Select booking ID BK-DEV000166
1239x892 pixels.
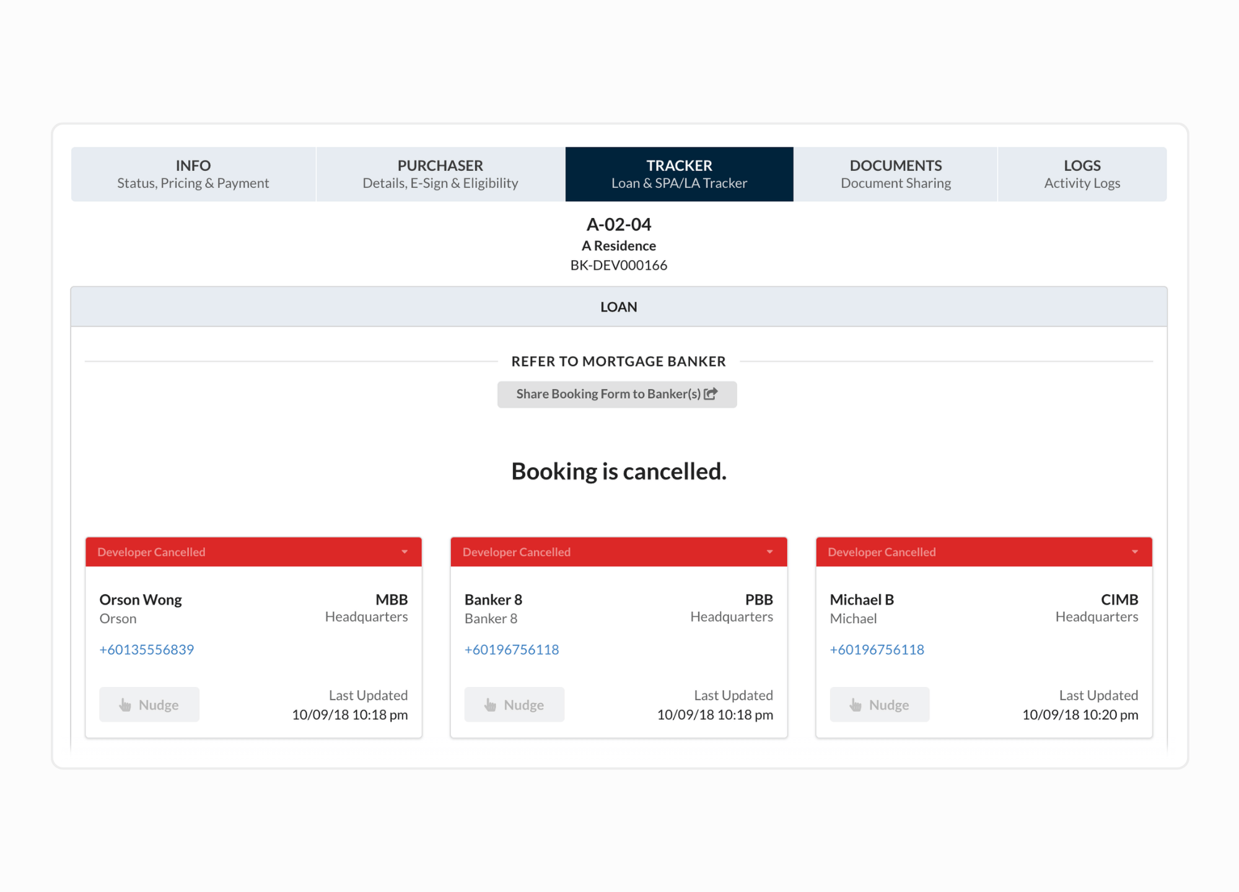click(619, 265)
